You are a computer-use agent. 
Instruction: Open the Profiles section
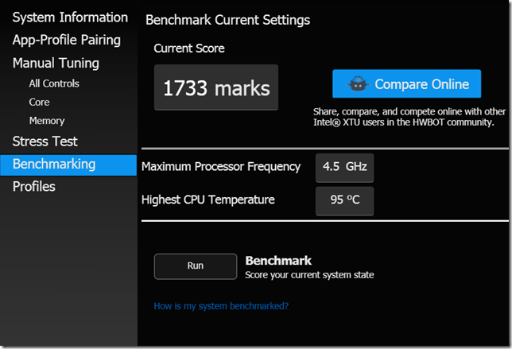click(34, 187)
